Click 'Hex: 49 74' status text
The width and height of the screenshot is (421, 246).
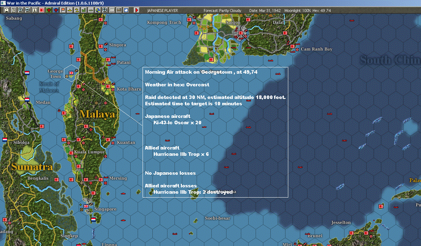coord(322,11)
